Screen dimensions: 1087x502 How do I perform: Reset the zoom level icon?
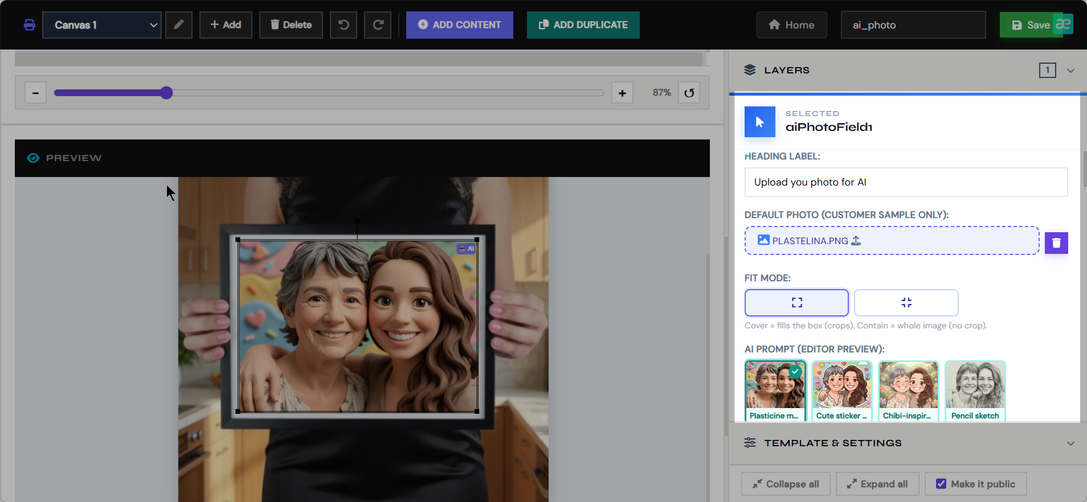(689, 93)
